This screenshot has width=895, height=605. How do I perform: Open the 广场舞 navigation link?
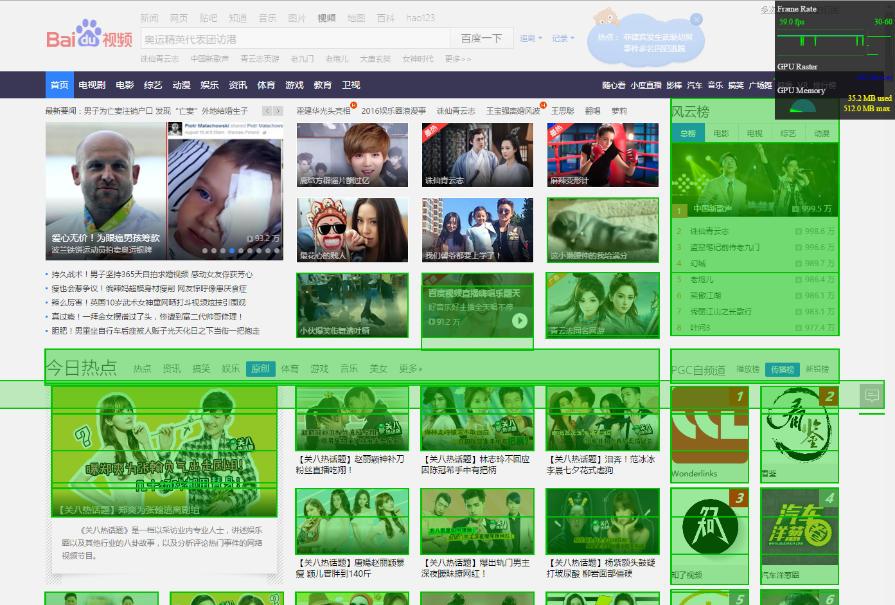760,85
